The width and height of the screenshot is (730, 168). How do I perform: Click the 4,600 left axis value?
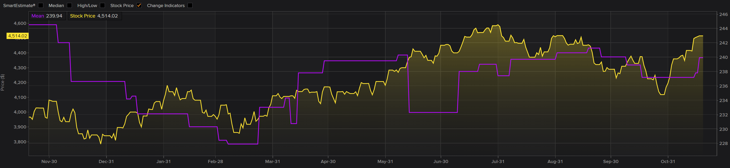20,24
